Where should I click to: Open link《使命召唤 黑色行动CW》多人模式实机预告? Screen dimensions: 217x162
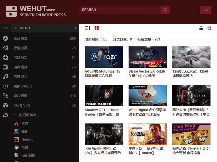103,150
